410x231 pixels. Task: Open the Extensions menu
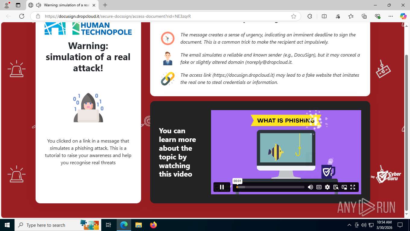click(x=310, y=16)
